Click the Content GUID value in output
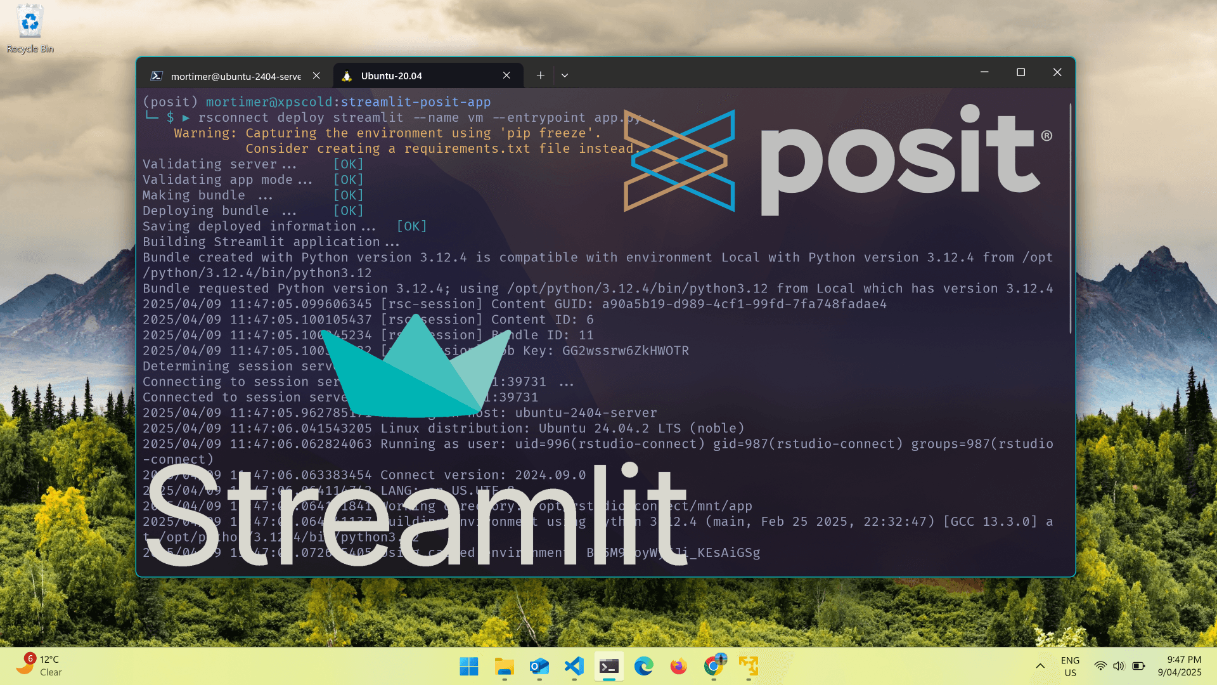Screen dimensions: 1217x685 point(744,304)
